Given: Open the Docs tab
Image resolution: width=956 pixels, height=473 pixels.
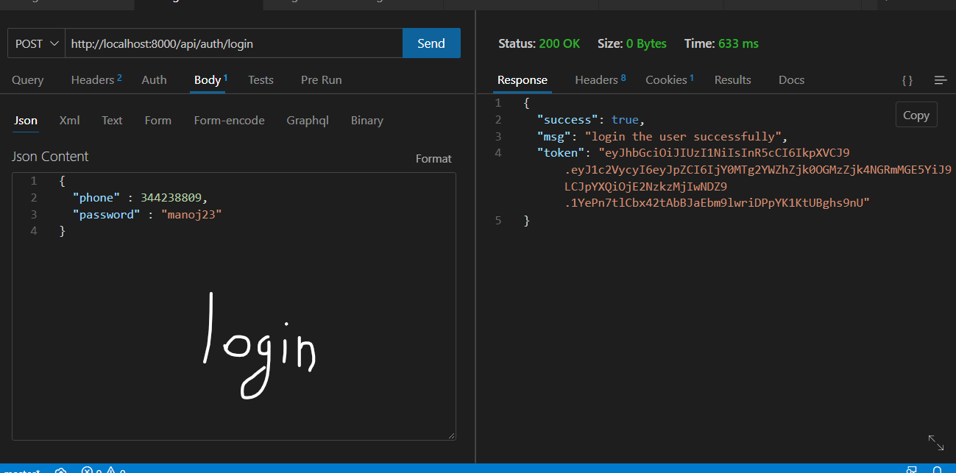Looking at the screenshot, I should tap(791, 79).
